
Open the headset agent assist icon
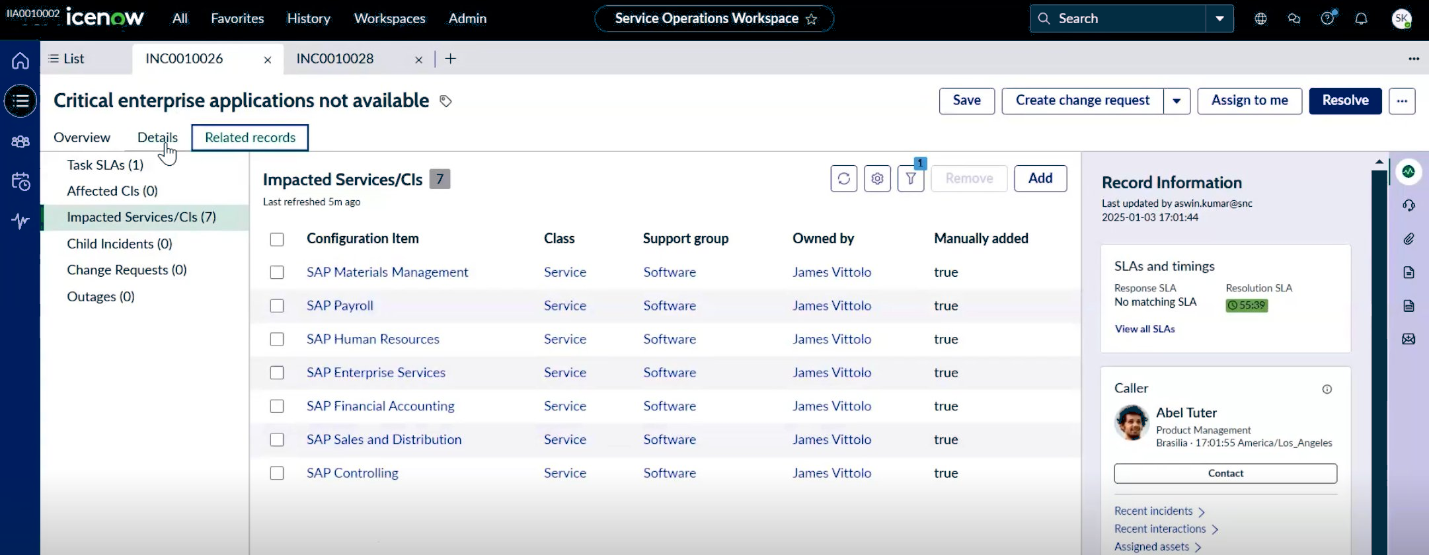[1409, 205]
